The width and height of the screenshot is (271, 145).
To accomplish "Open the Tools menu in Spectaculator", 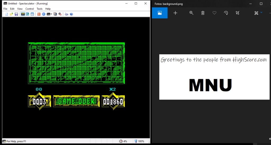I will point(40,9).
